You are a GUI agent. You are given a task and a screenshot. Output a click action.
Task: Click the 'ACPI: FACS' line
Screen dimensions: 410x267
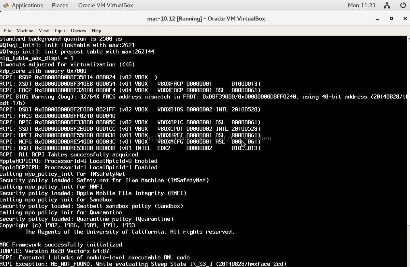58,116
